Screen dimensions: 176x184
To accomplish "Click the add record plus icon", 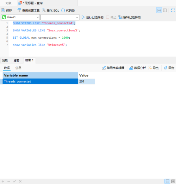I will [3, 181].
